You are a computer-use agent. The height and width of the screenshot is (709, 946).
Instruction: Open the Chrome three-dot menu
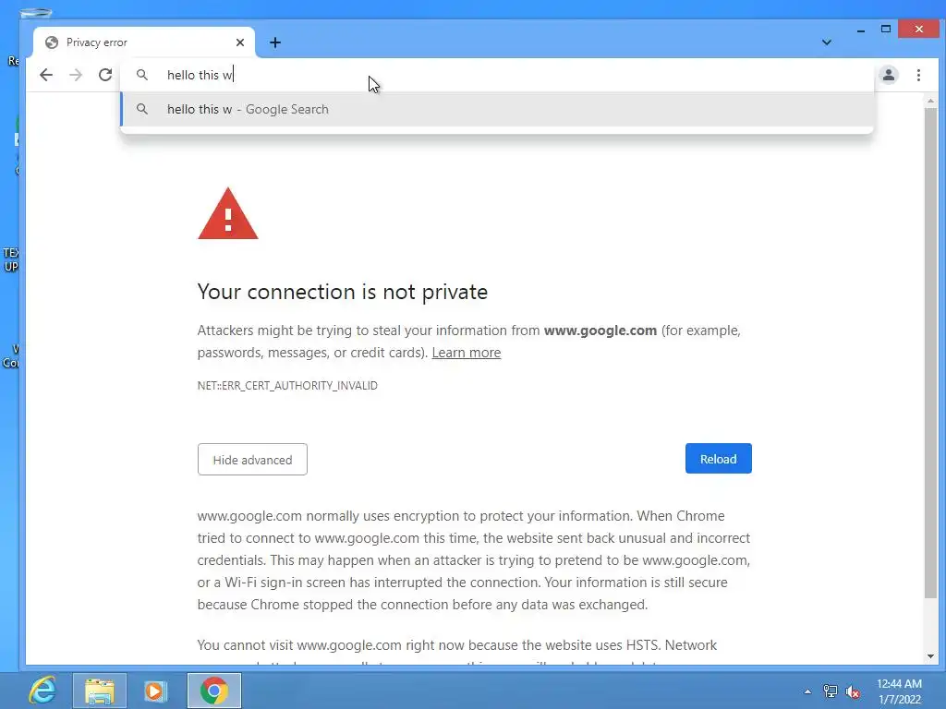click(x=919, y=75)
